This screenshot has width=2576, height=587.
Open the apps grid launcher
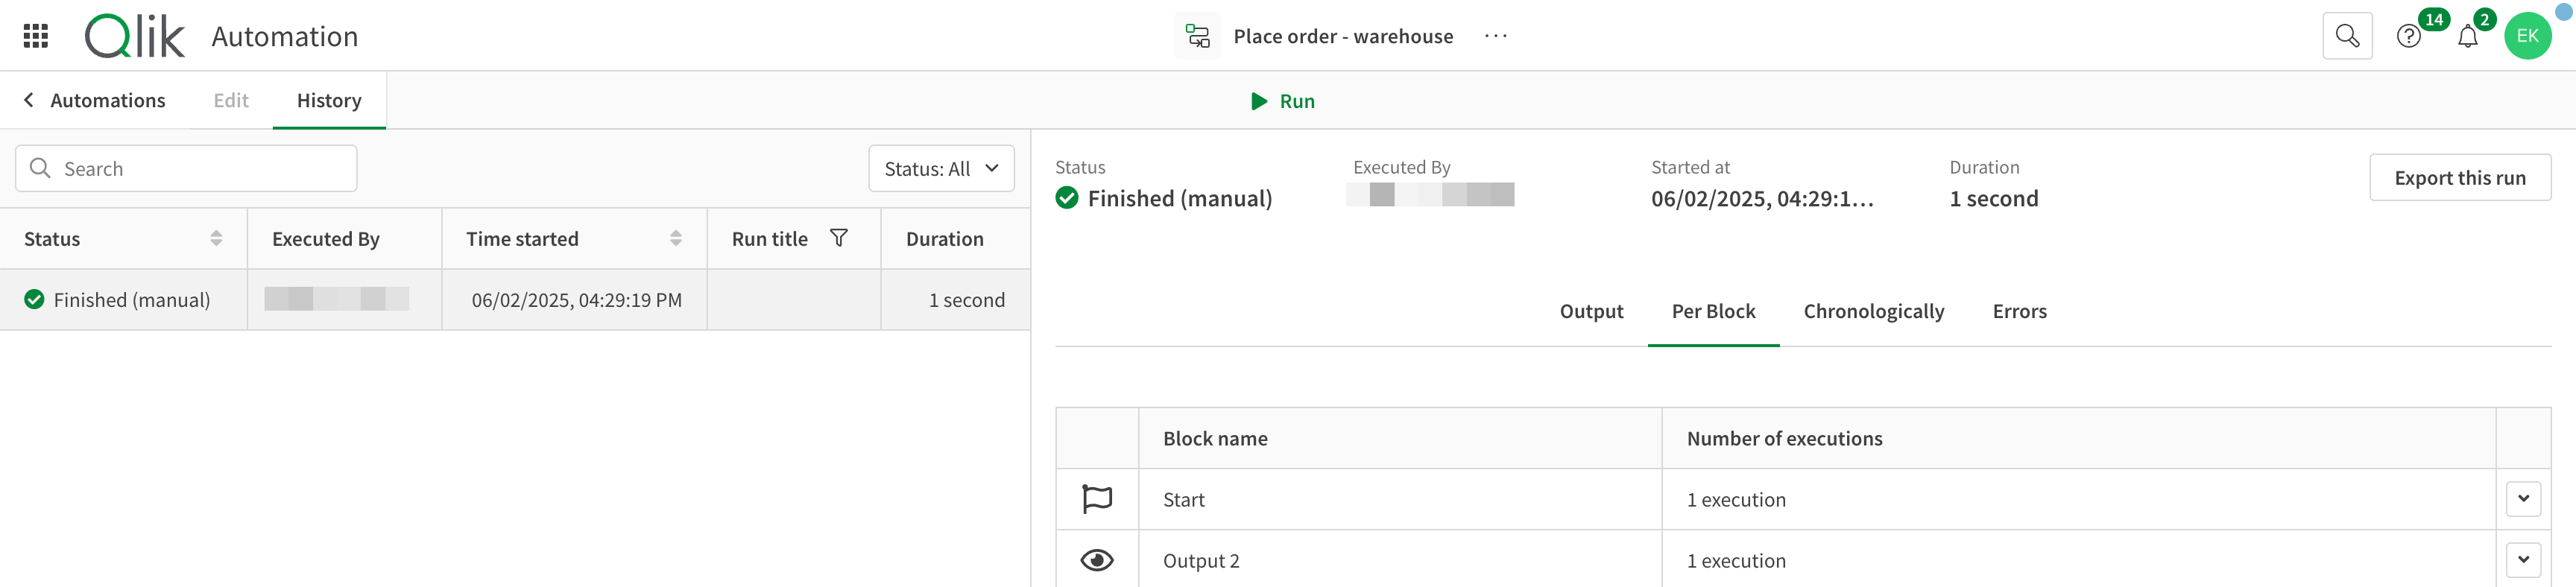click(36, 36)
